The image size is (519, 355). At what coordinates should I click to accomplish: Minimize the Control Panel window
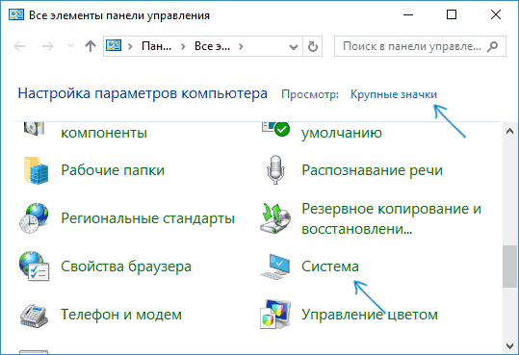(x=408, y=14)
